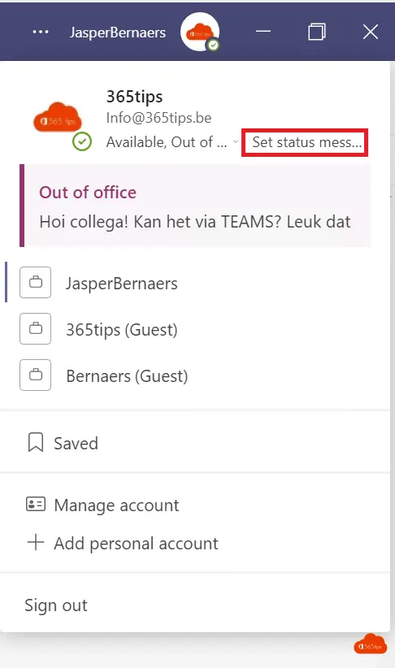Click the plus icon for adding account
Image resolution: width=395 pixels, height=668 pixels.
click(x=36, y=542)
